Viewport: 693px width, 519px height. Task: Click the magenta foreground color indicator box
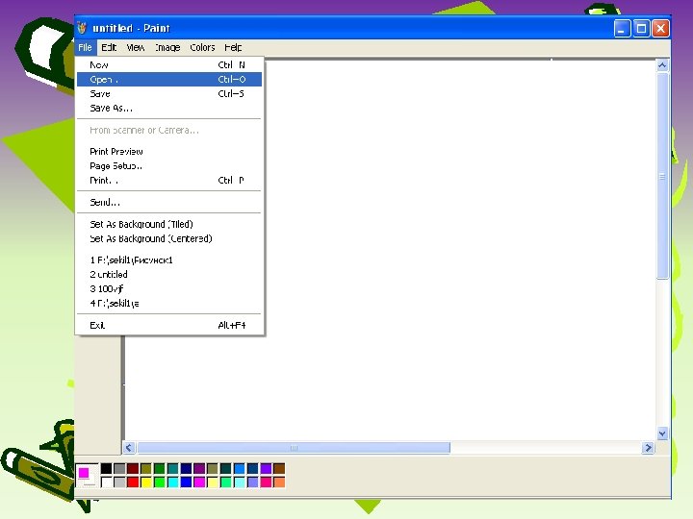[x=84, y=473]
